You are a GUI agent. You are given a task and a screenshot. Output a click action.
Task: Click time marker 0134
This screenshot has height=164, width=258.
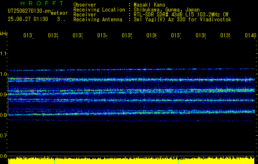[102, 35]
